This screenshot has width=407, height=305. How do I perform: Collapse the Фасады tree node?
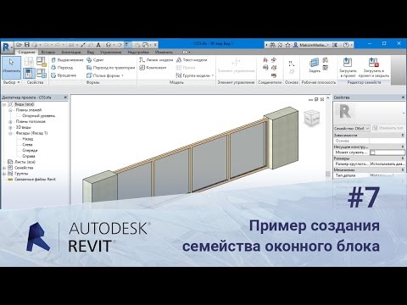[x=10, y=133]
